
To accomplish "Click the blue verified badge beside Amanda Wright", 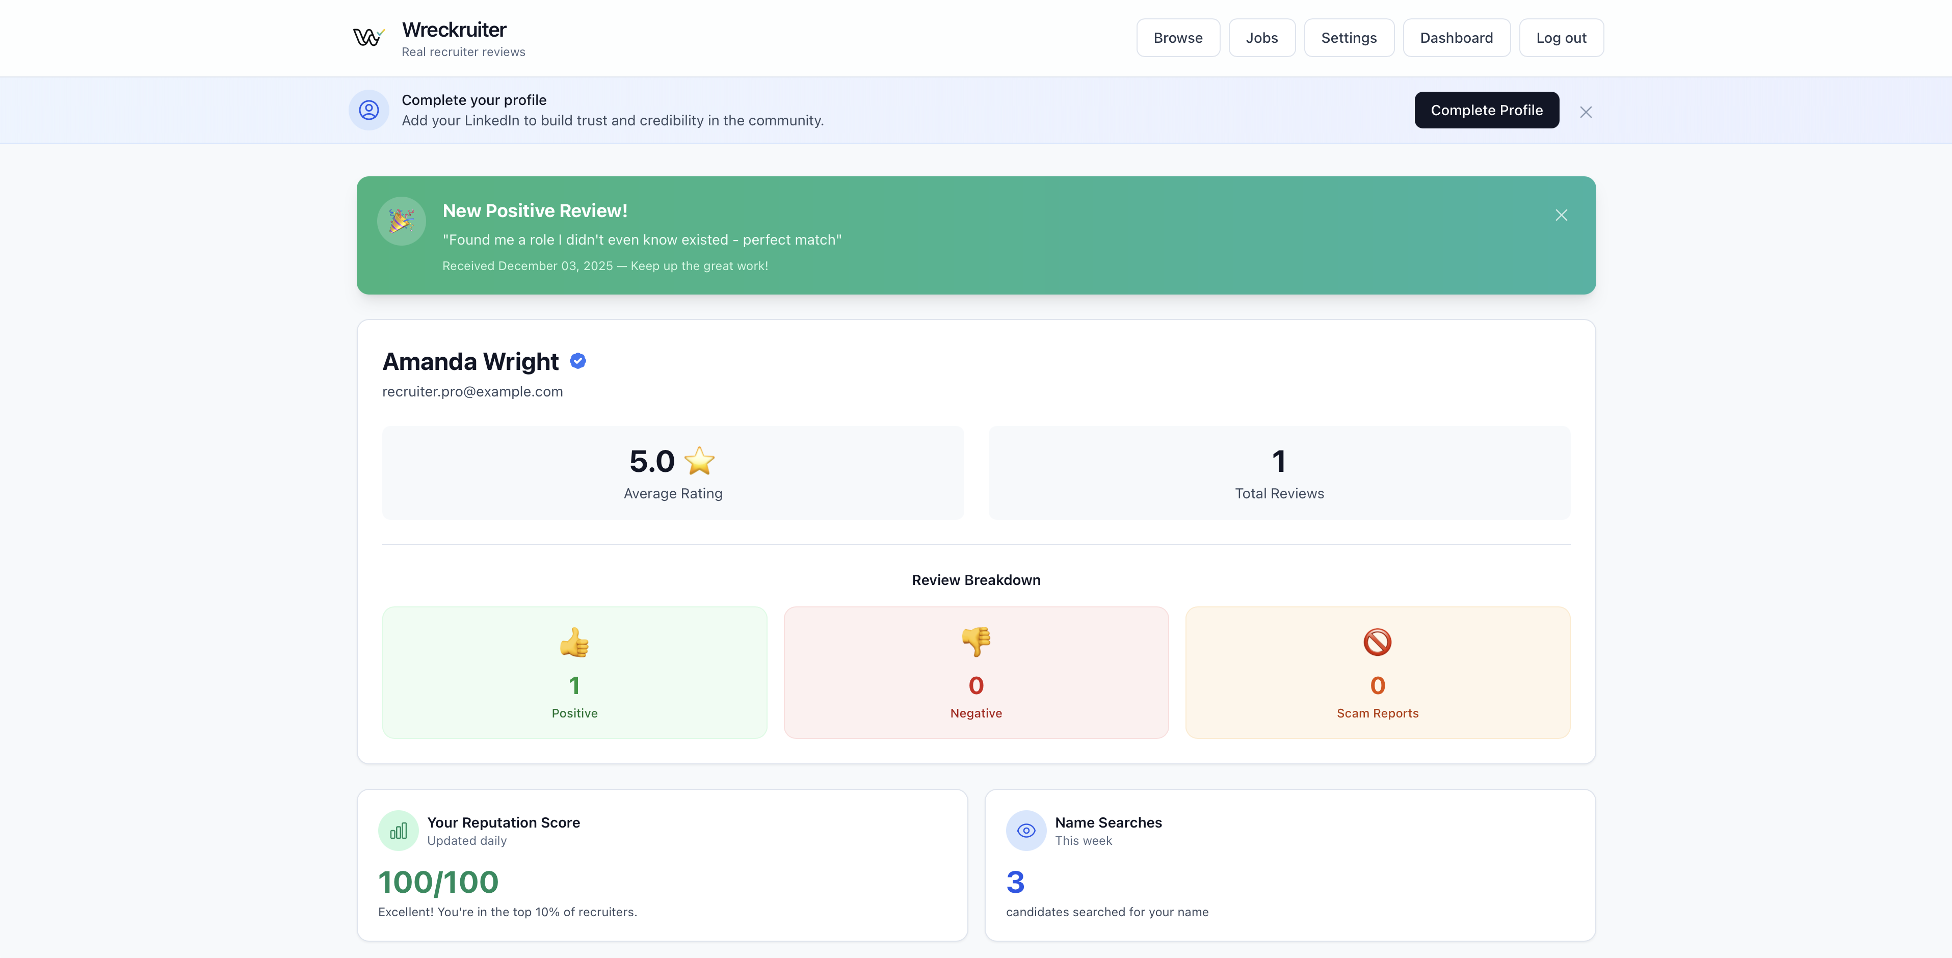I will point(578,361).
